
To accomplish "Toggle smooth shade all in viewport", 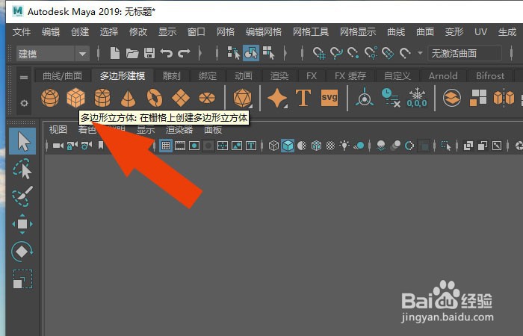I will tap(288, 146).
